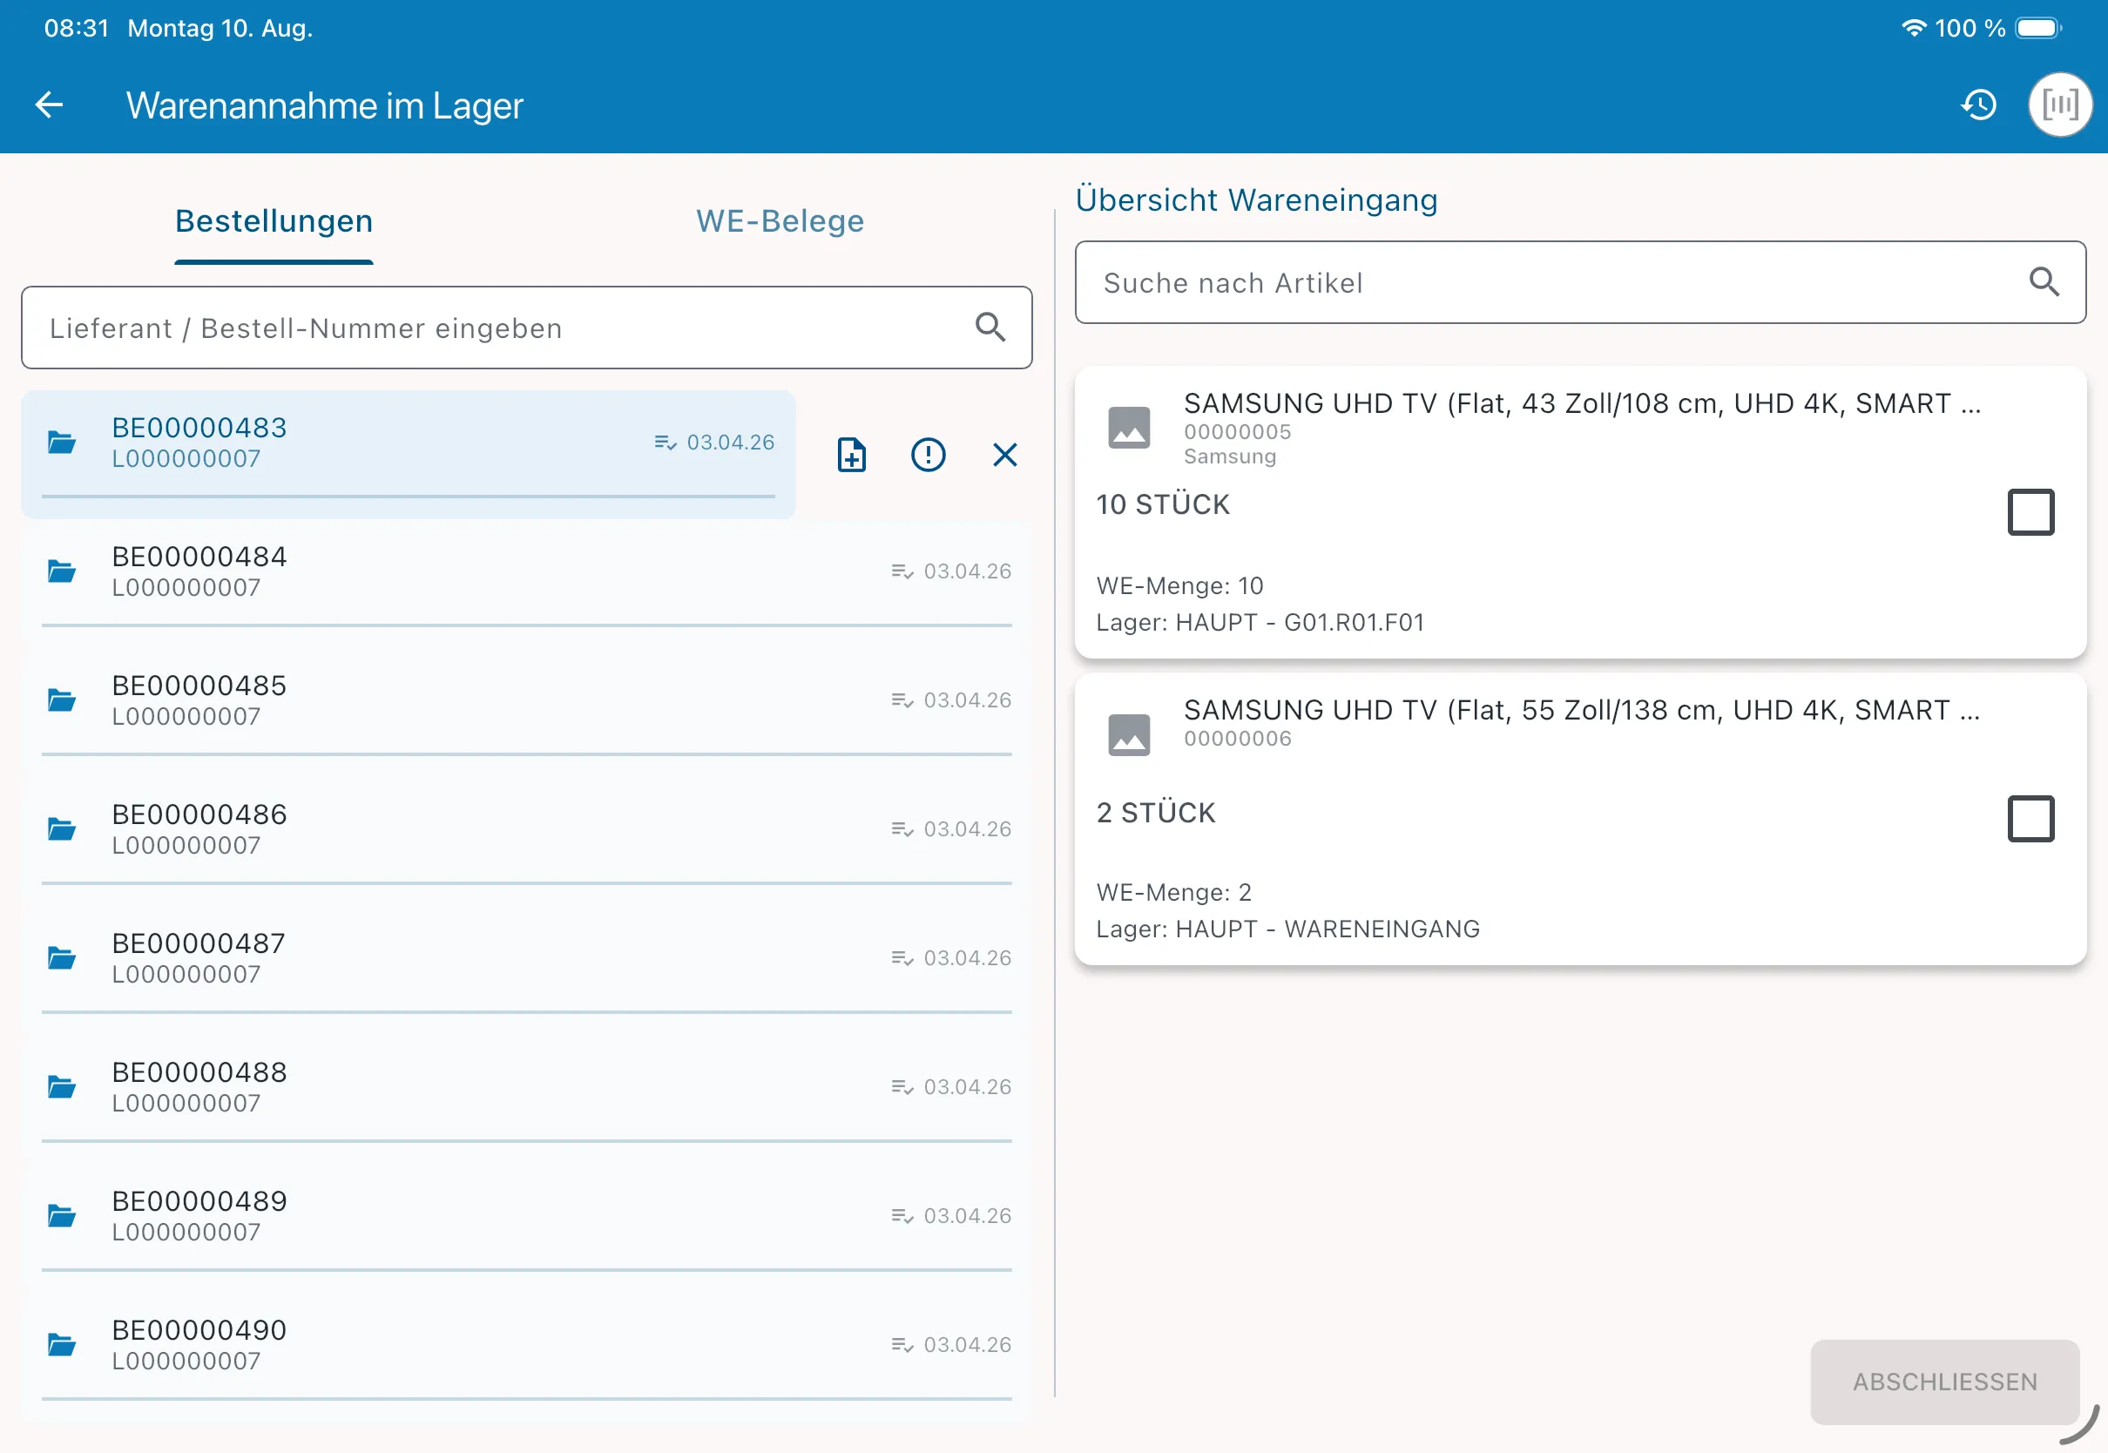This screenshot has width=2108, height=1453.
Task: Click the folder icon of BE00000489
Action: (62, 1216)
